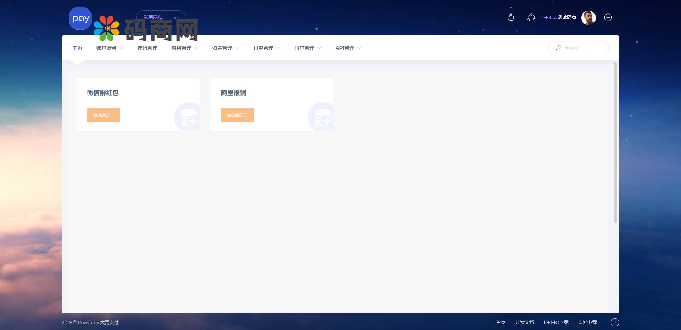Open the 挂码管理 menu item

147,48
